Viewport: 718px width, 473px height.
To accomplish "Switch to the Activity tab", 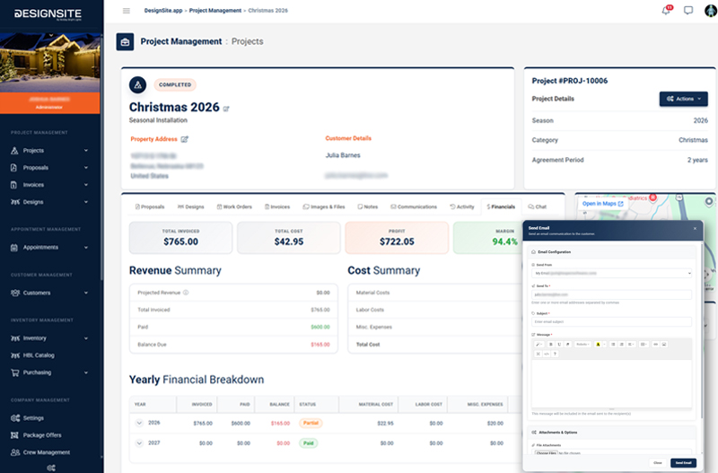I will point(462,207).
